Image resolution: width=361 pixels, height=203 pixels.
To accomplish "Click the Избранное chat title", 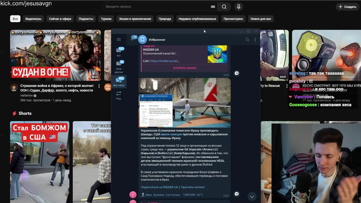I will (x=157, y=40).
